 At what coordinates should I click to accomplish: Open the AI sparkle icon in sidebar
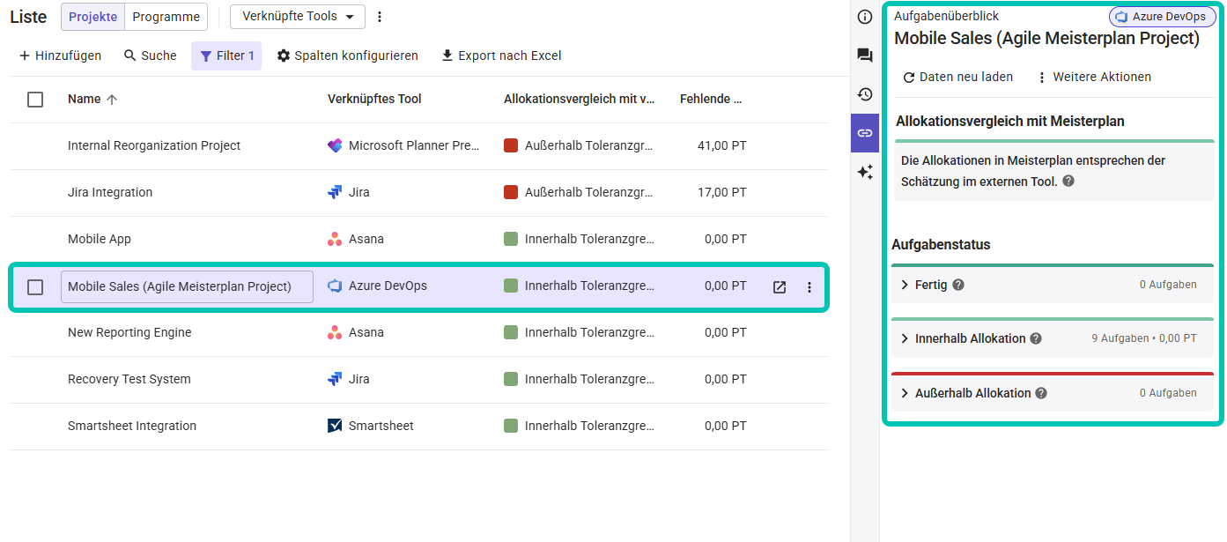click(865, 172)
